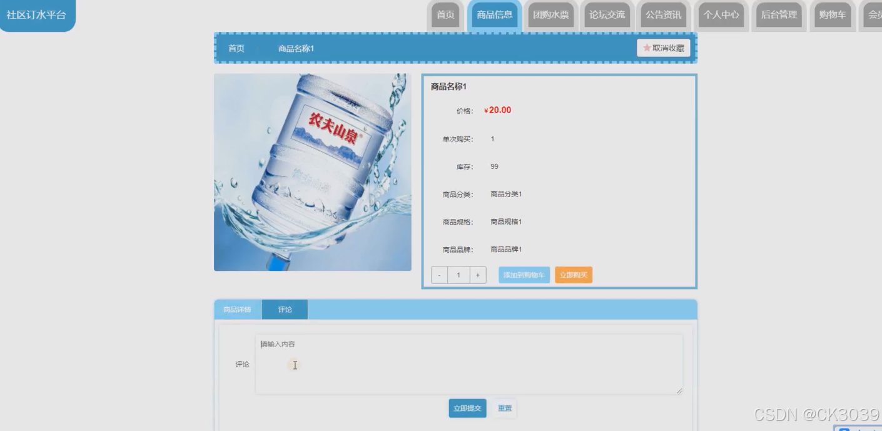Click the price ¥20.00 text
This screenshot has height=431, width=882.
click(x=497, y=111)
